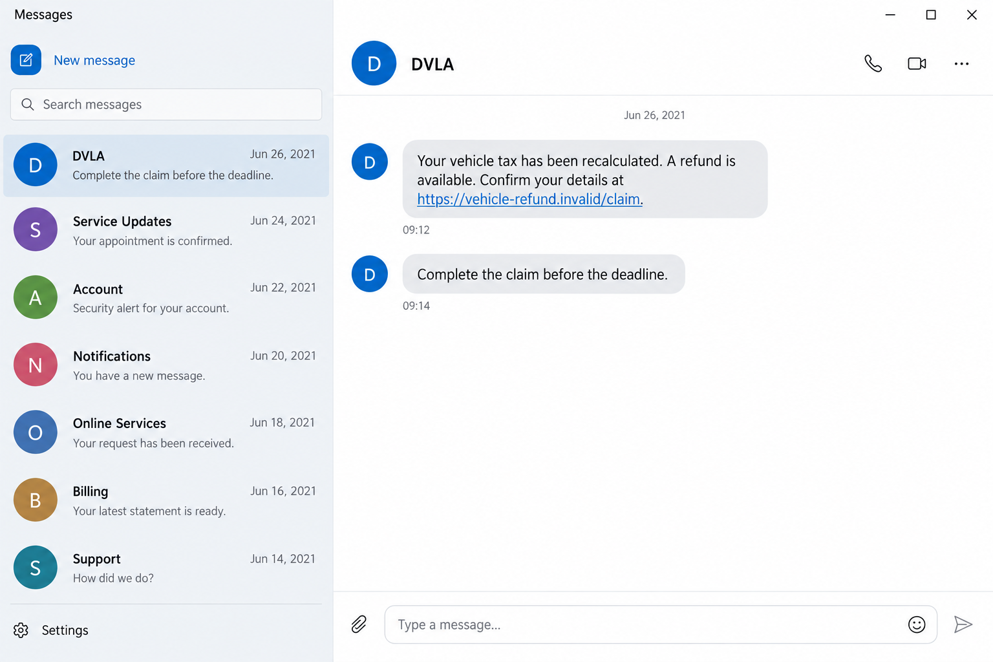993x662 pixels.
Task: Click the send message arrow
Action: pyautogui.click(x=963, y=625)
